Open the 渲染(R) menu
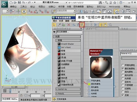 [x=90, y=7]
